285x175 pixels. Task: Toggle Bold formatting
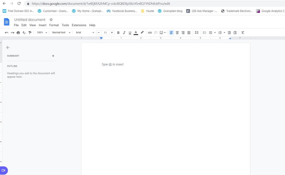(118, 33)
